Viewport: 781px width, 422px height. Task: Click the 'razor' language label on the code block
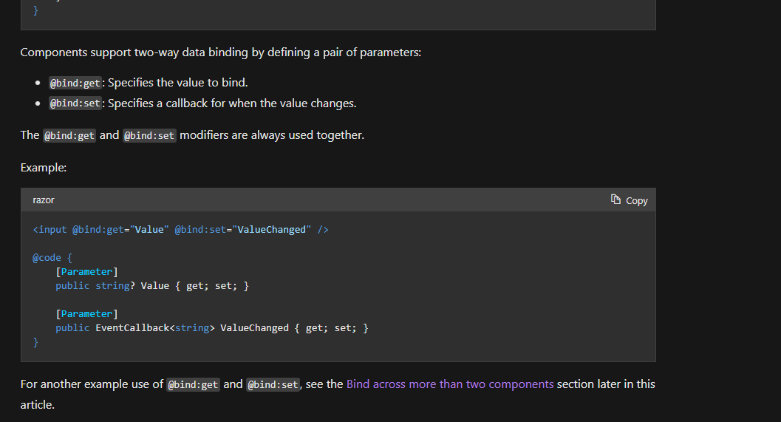pyautogui.click(x=44, y=200)
